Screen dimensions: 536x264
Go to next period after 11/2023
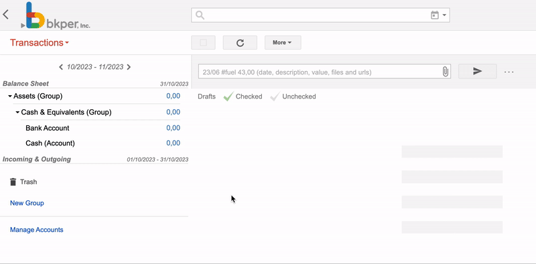click(129, 67)
